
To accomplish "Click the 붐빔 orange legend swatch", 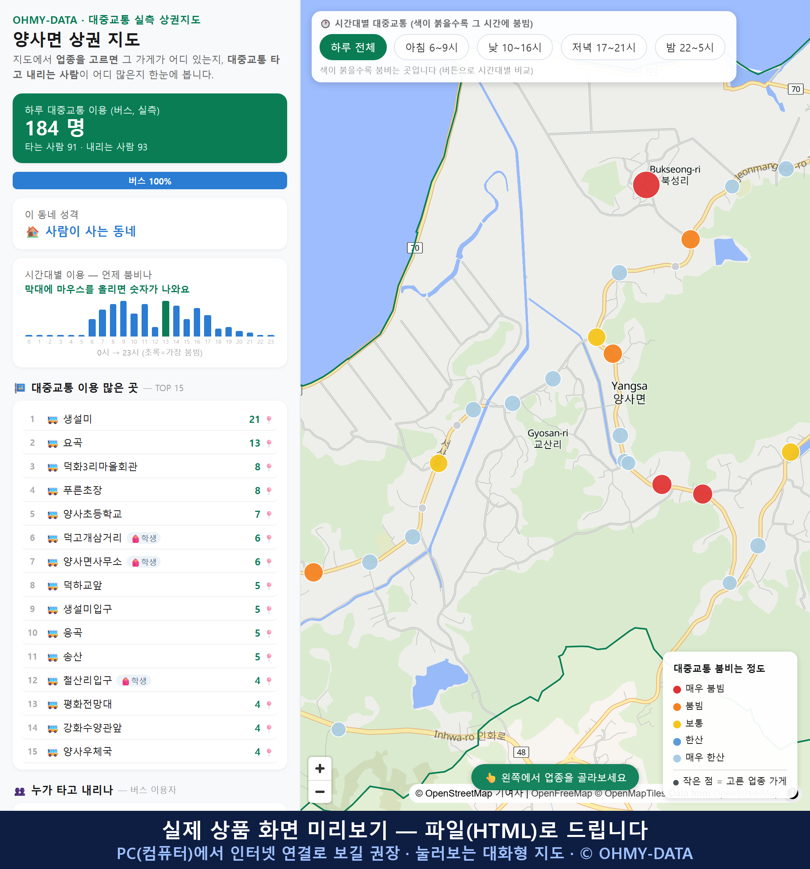I will [677, 707].
